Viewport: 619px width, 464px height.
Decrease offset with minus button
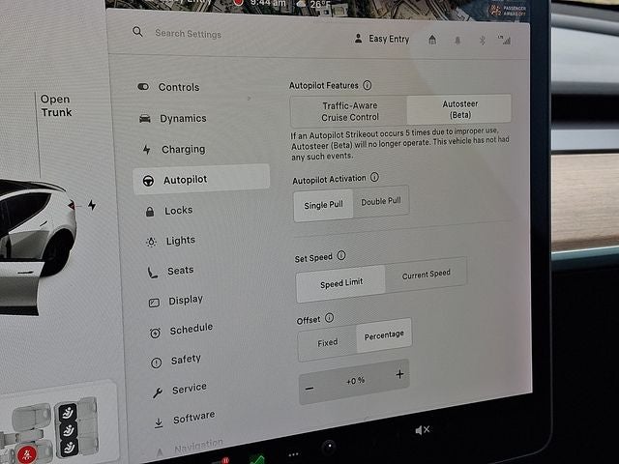pyautogui.click(x=309, y=389)
